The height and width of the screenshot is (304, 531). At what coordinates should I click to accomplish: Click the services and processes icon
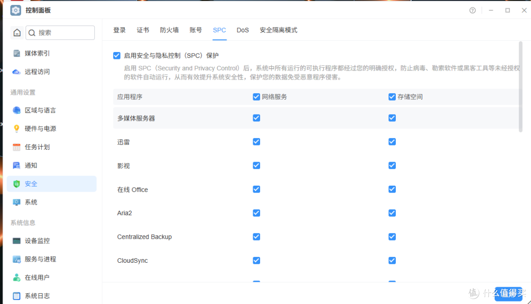tap(16, 259)
